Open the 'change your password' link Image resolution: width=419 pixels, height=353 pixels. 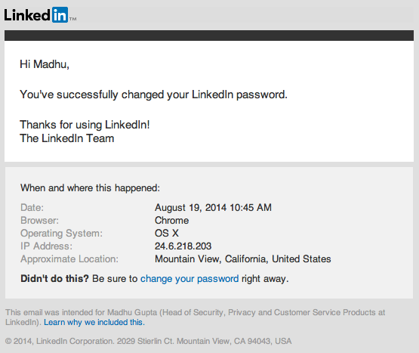pyautogui.click(x=189, y=279)
